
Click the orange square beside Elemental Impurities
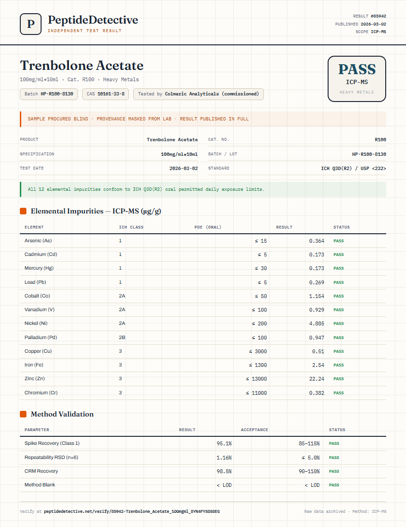[23, 211]
